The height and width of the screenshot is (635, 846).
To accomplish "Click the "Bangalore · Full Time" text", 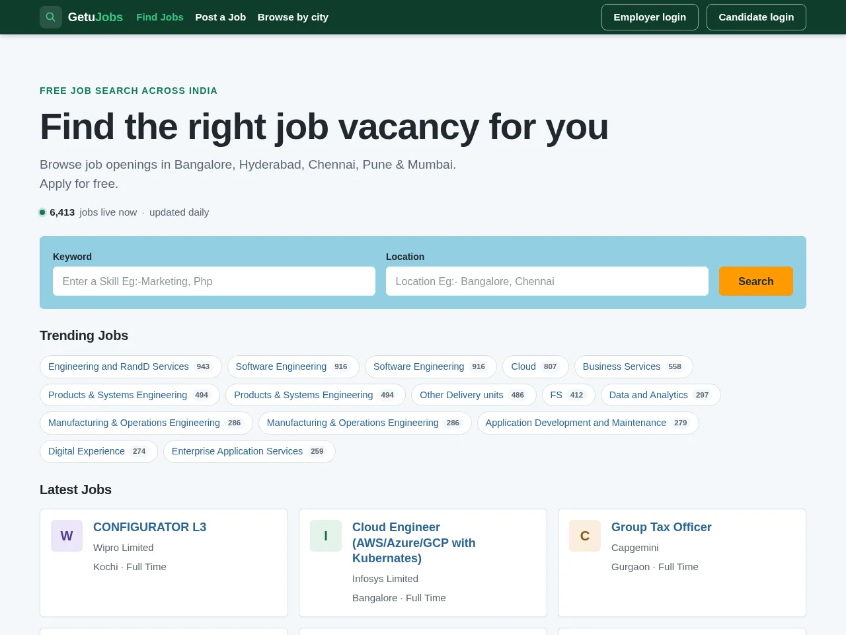I will [x=399, y=598].
